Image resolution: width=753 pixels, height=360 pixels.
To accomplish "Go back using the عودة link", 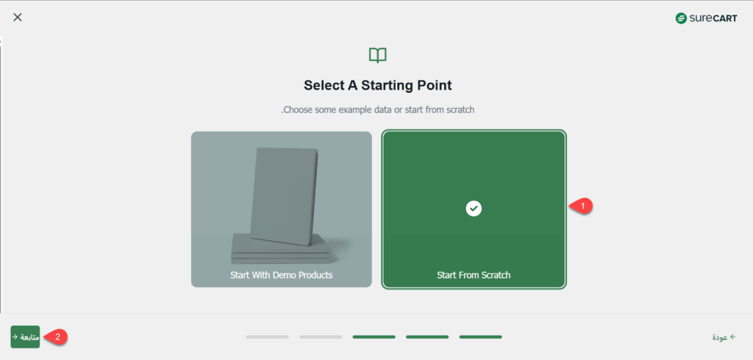I will (724, 337).
